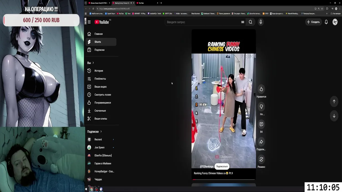
Task: Switch to the third YouTube tab
Action: click(x=147, y=3)
